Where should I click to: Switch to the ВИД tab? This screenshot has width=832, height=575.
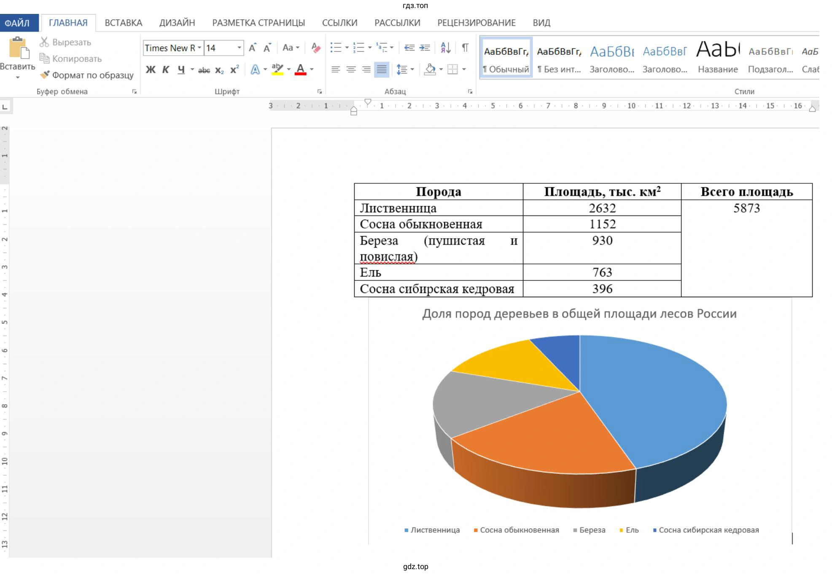(541, 23)
